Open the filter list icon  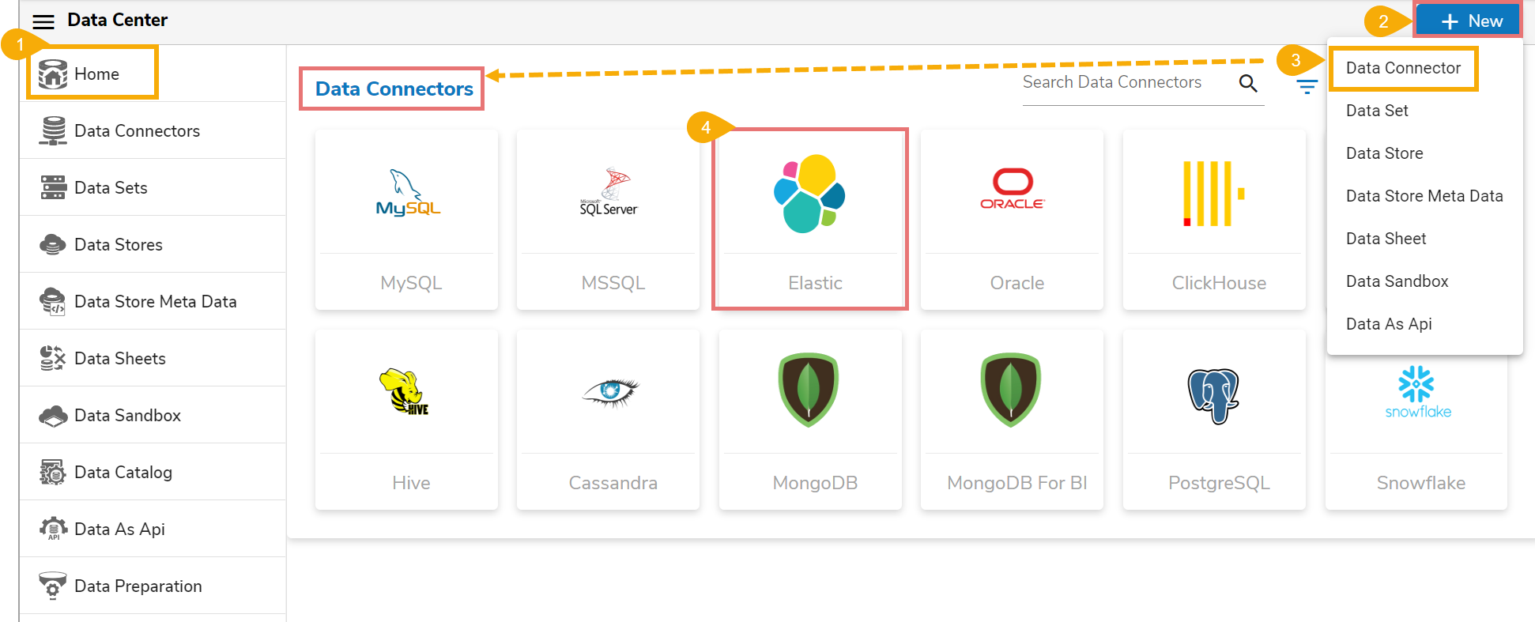tap(1307, 87)
